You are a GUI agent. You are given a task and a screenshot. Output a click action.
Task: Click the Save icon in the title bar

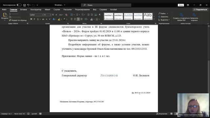pyautogui.click(x=24, y=5)
